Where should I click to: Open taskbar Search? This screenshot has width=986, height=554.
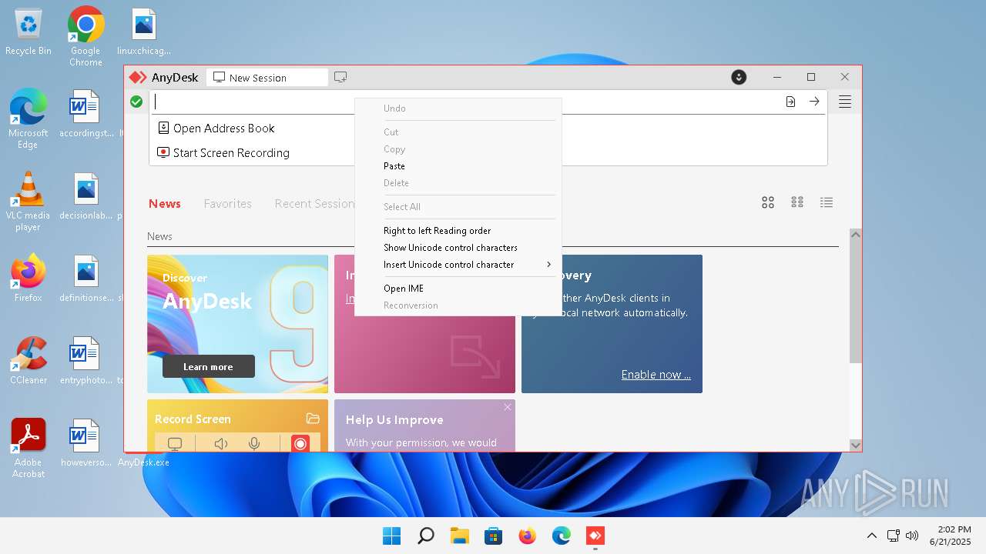(x=425, y=536)
